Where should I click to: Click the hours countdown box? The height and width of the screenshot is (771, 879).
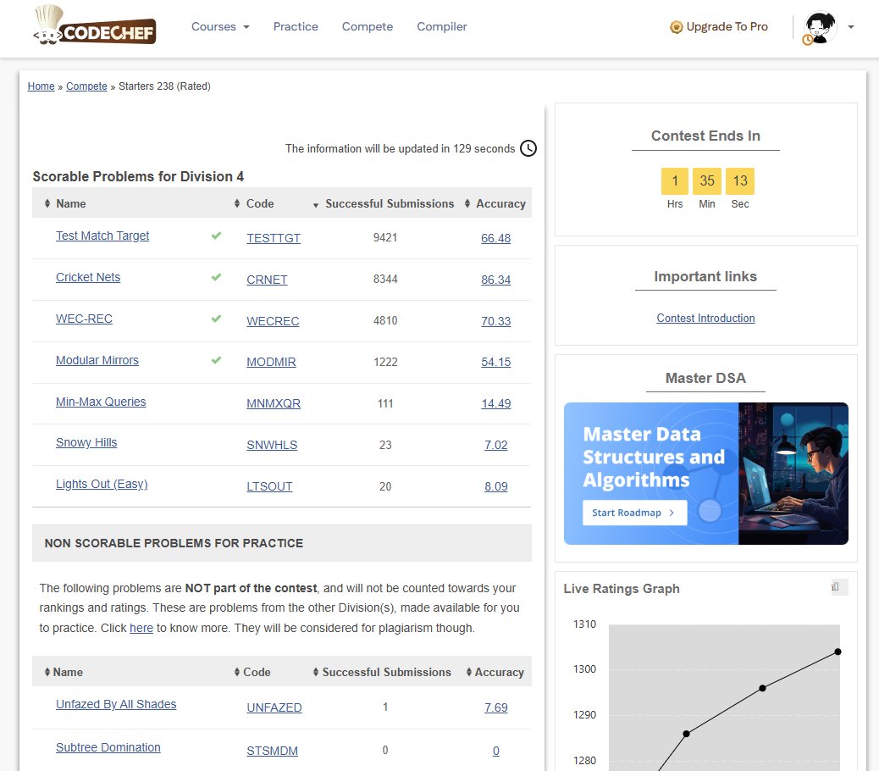[x=675, y=180]
